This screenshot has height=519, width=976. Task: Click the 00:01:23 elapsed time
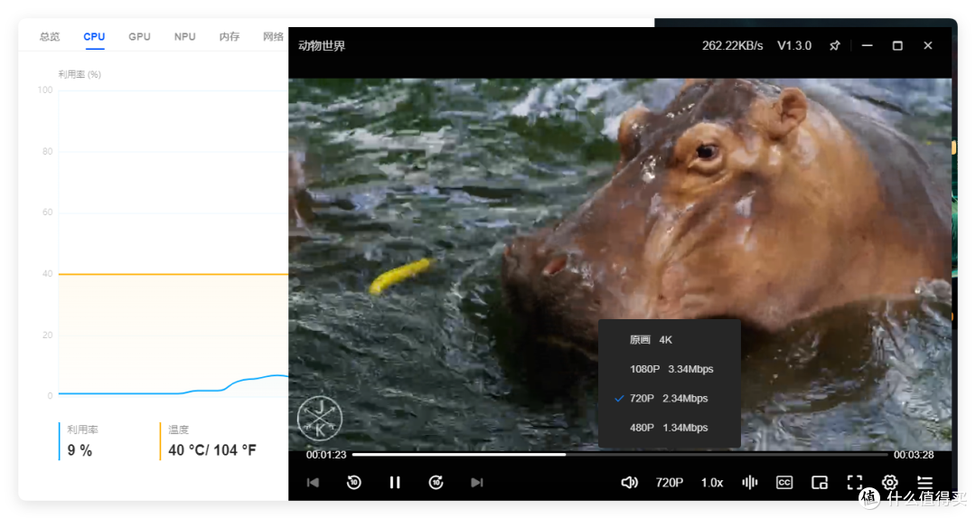tap(326, 455)
